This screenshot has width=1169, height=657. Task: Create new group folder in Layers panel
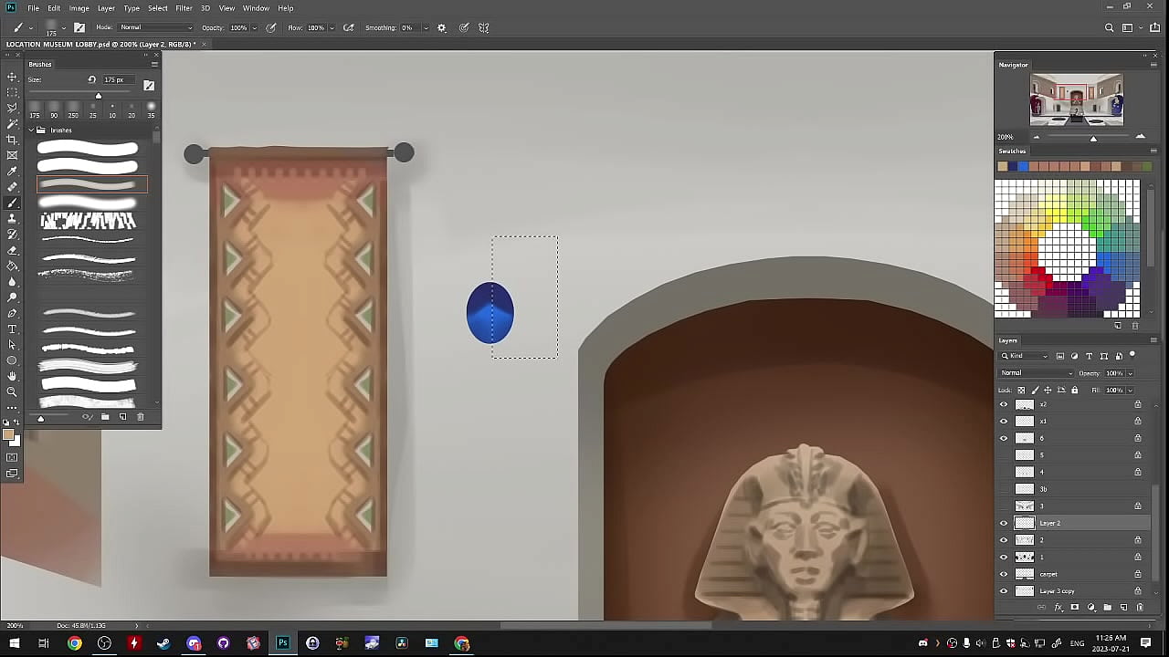click(x=1108, y=608)
